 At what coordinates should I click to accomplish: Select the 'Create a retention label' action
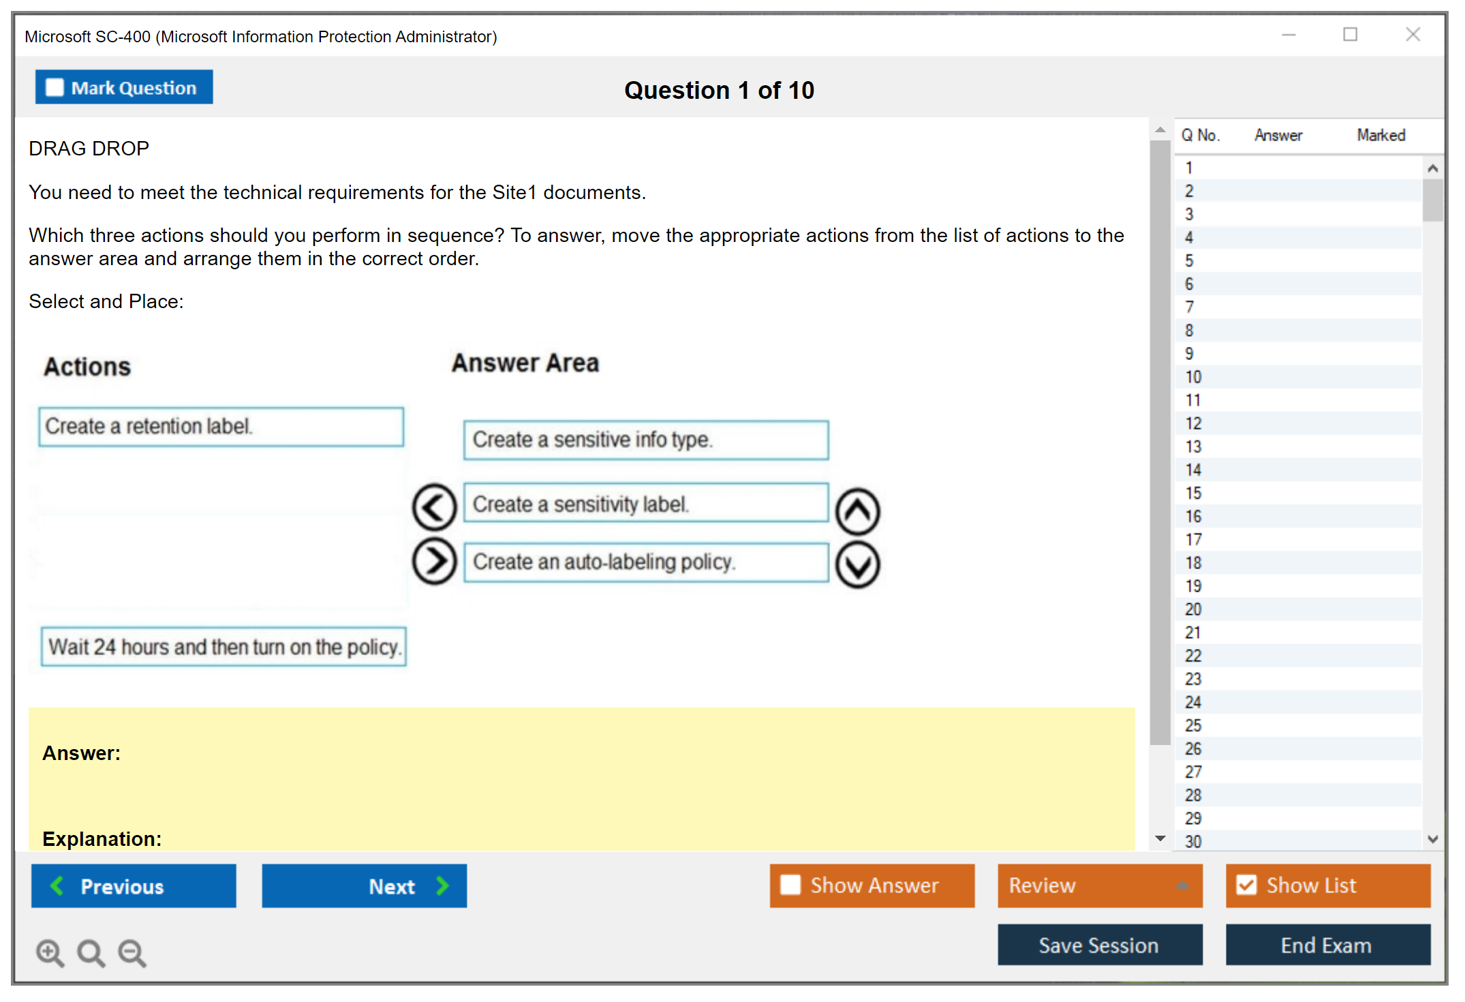tap(221, 427)
